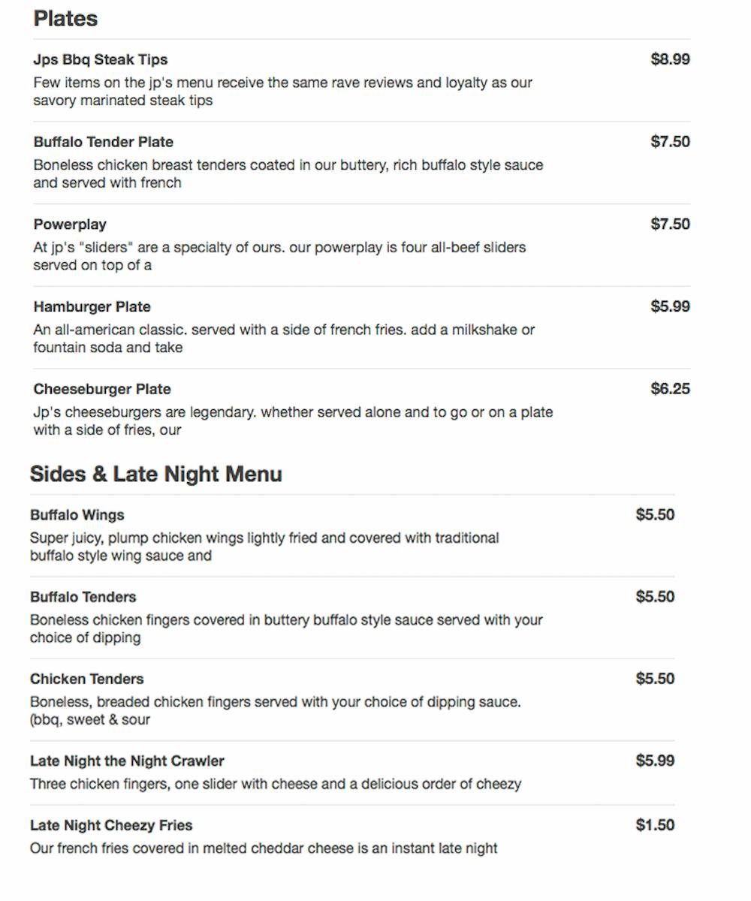
Task: Open Late Night the Night Crawler
Action: point(127,761)
